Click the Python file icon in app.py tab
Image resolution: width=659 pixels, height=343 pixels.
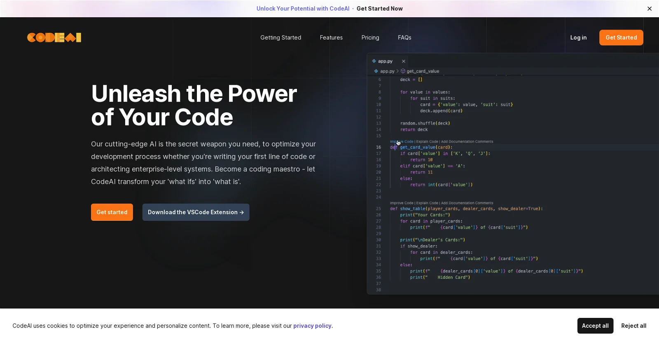(374, 61)
